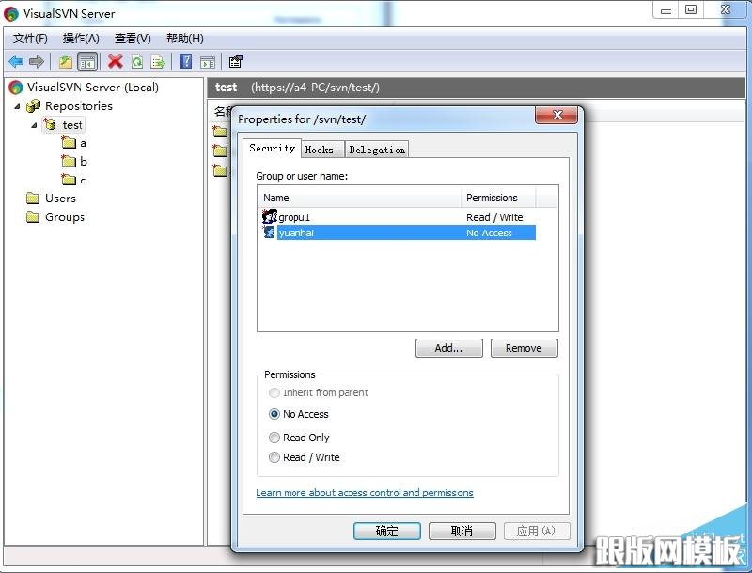
Task: Click the Name column header
Action: point(360,198)
